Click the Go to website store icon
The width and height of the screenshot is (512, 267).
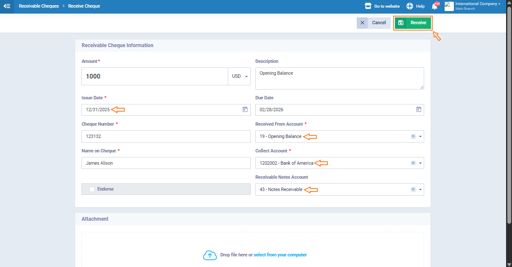click(x=368, y=6)
